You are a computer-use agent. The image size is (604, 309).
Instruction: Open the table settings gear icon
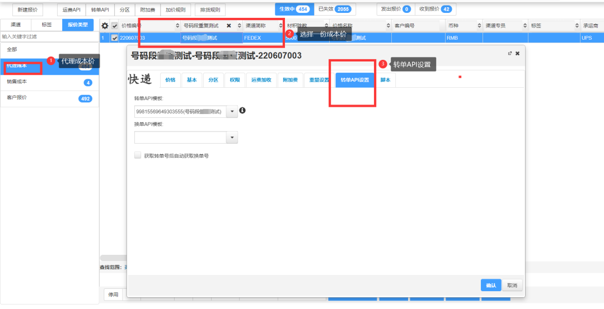[105, 26]
